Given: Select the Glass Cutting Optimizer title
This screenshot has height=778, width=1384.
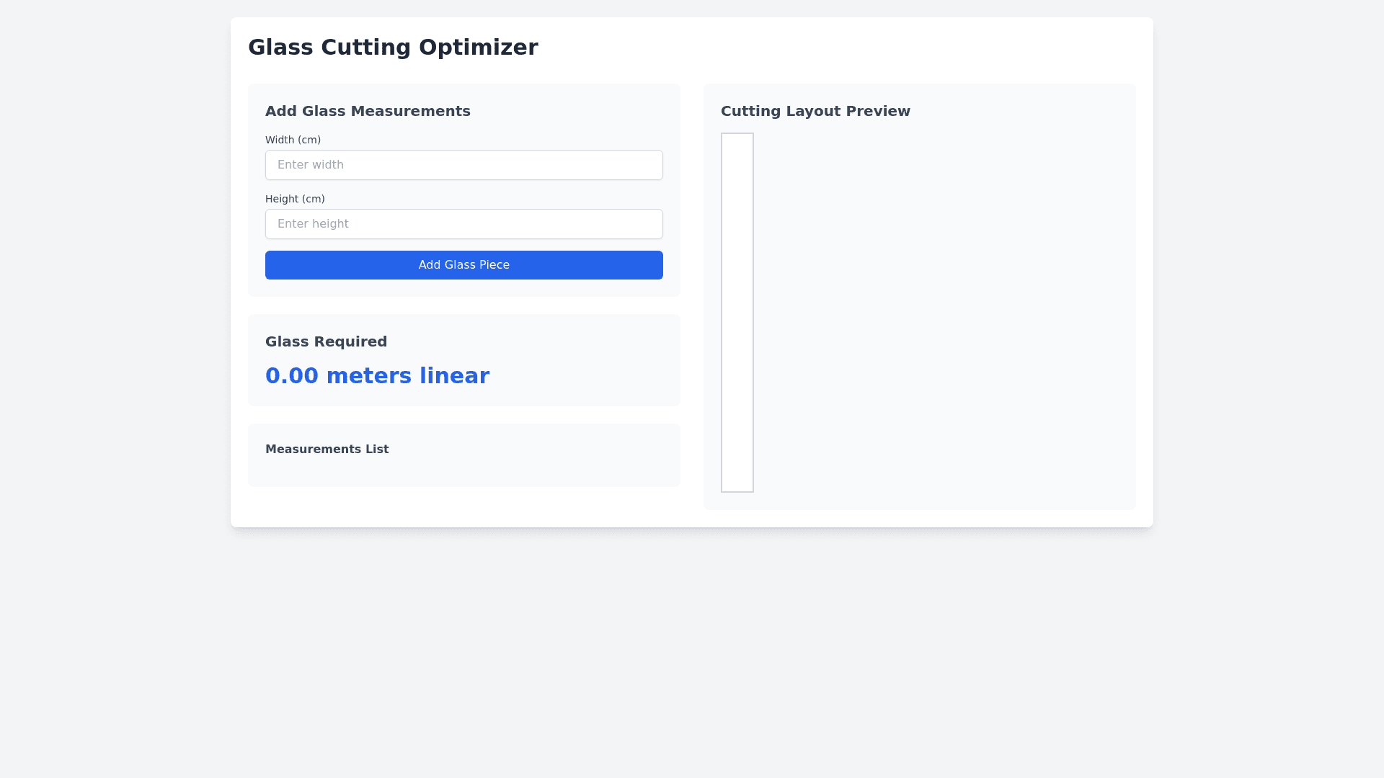Looking at the screenshot, I should [x=393, y=48].
